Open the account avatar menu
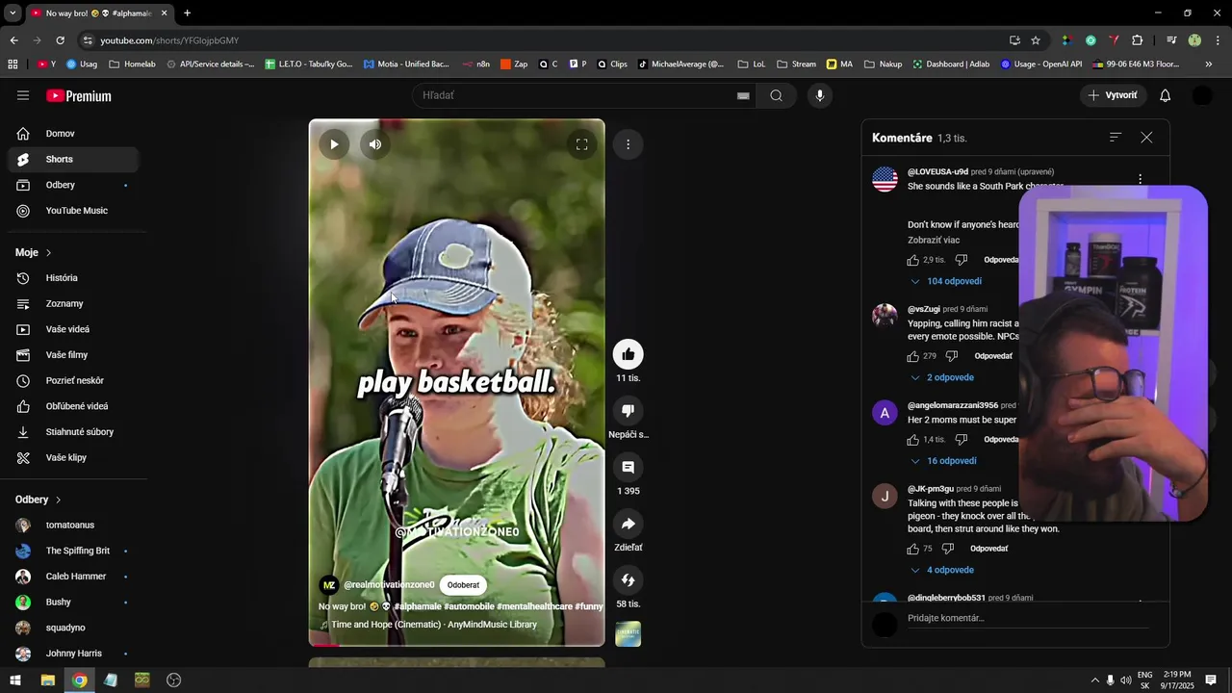The width and height of the screenshot is (1232, 693). point(1201,95)
